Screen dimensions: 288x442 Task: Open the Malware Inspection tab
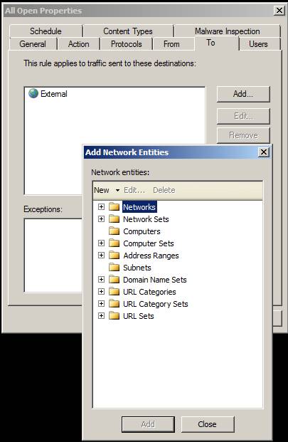[x=227, y=31]
